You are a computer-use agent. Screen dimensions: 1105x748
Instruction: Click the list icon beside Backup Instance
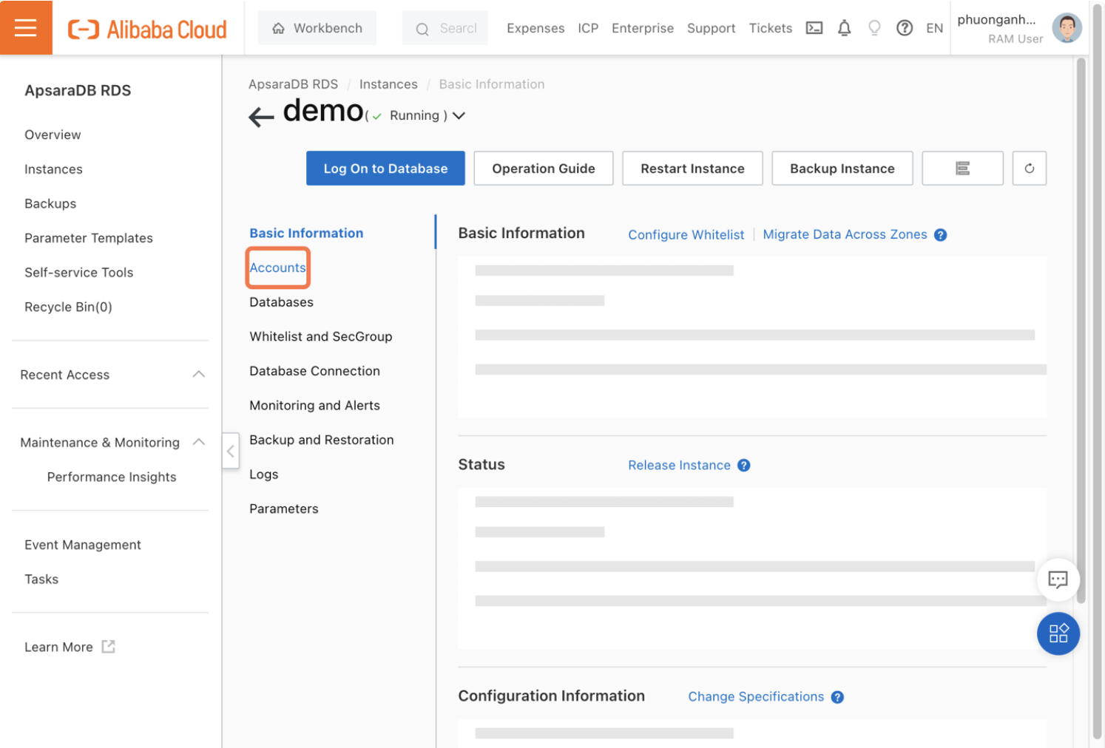962,168
